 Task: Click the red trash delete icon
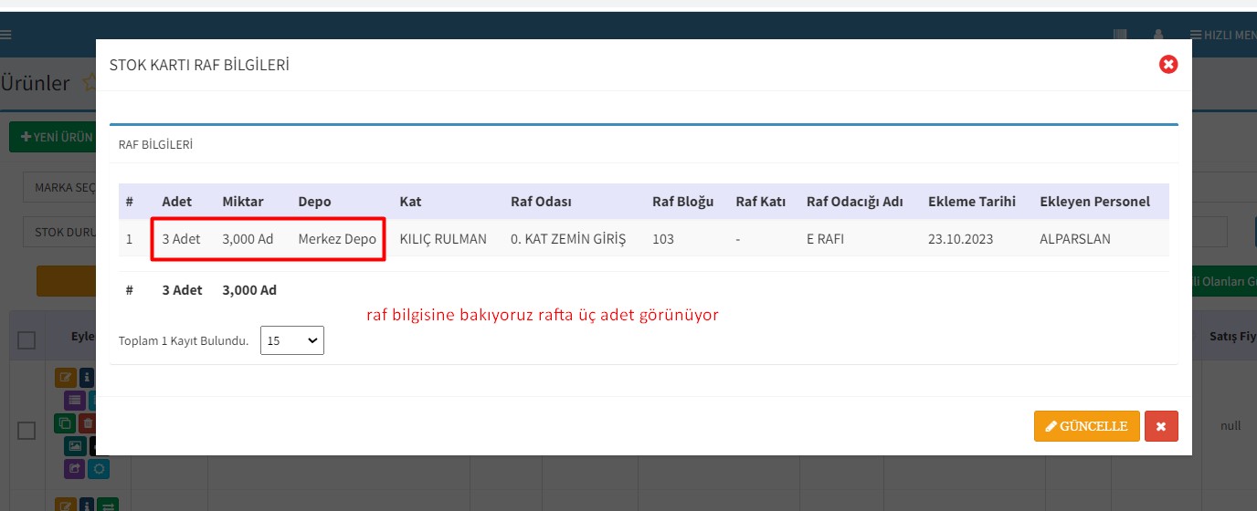[x=88, y=423]
